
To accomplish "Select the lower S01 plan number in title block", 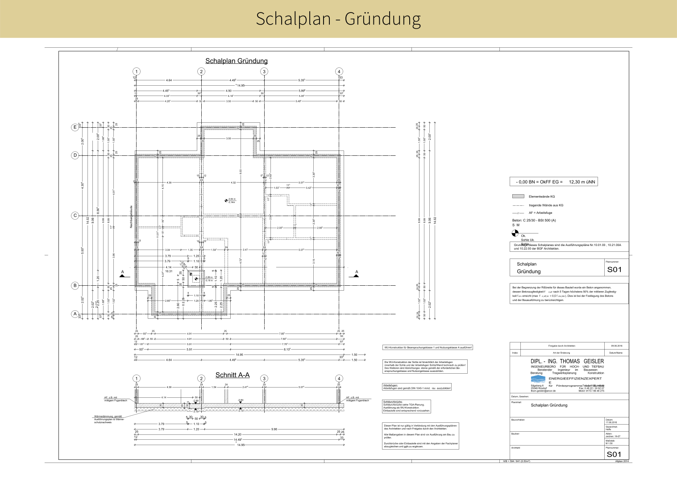I will point(615,454).
